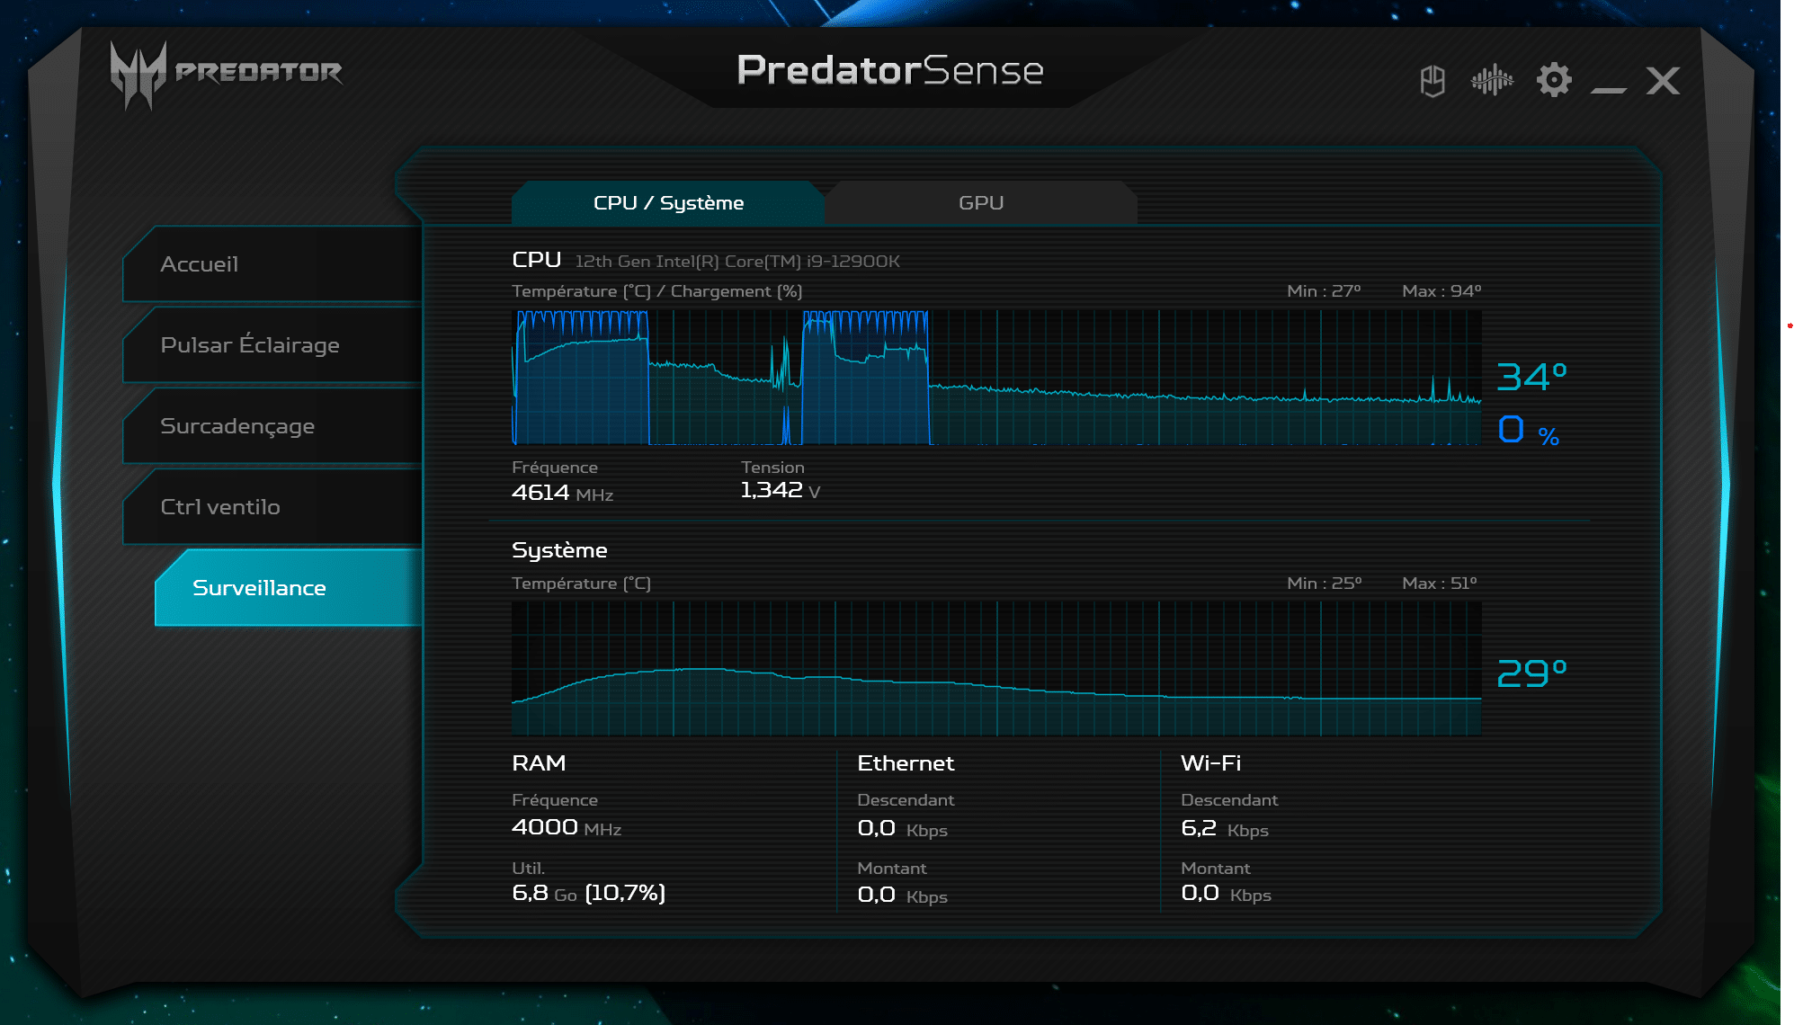Go to the Accueil section

[x=272, y=264]
